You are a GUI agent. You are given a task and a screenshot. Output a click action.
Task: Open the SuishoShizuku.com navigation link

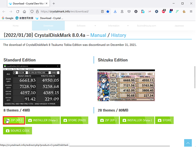coord(146,26)
